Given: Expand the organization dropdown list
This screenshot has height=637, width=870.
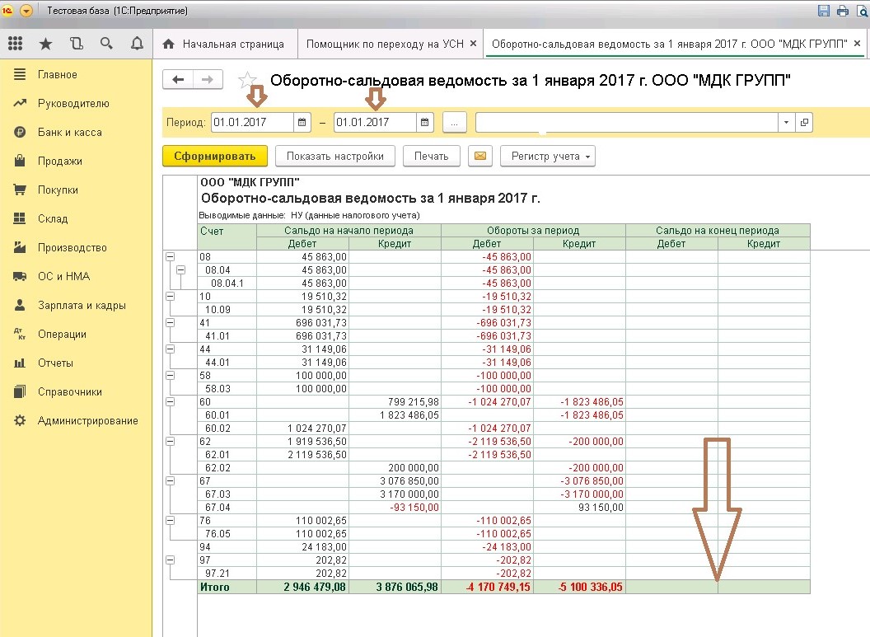Looking at the screenshot, I should tap(786, 122).
